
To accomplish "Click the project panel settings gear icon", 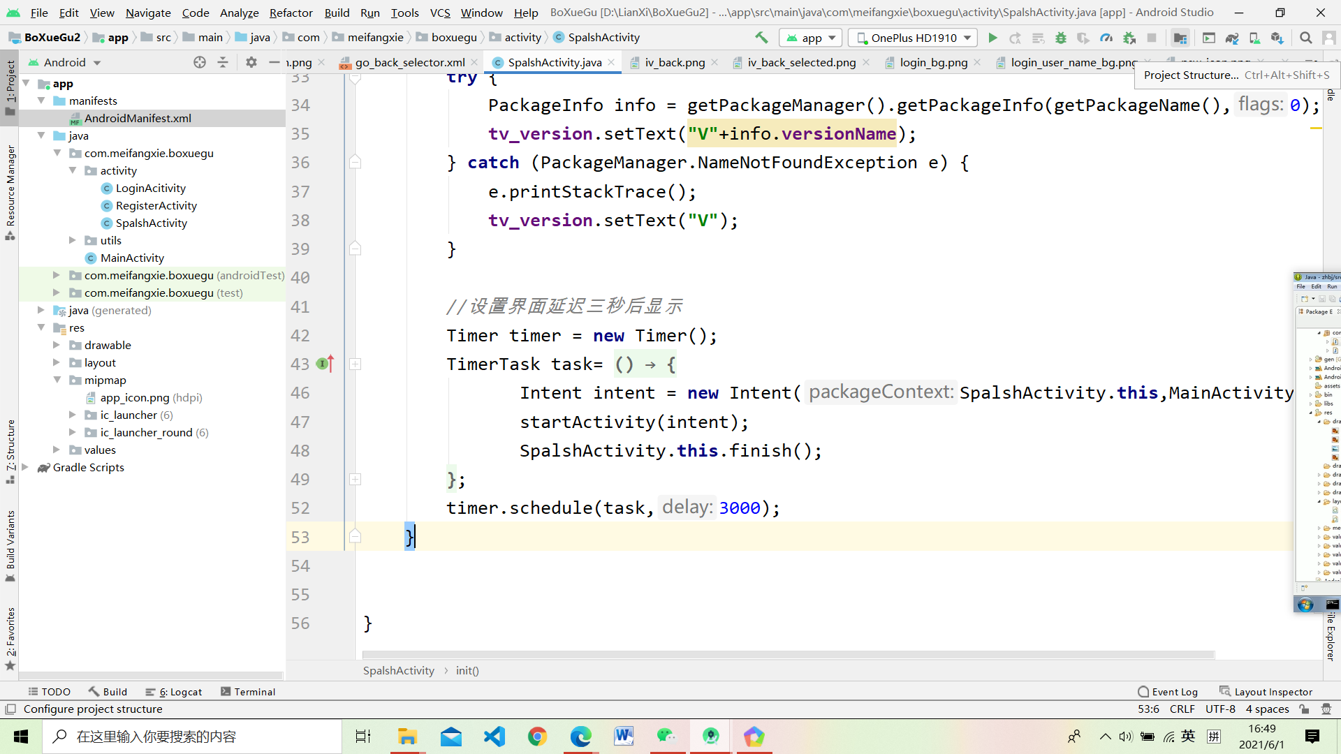I will coord(251,62).
